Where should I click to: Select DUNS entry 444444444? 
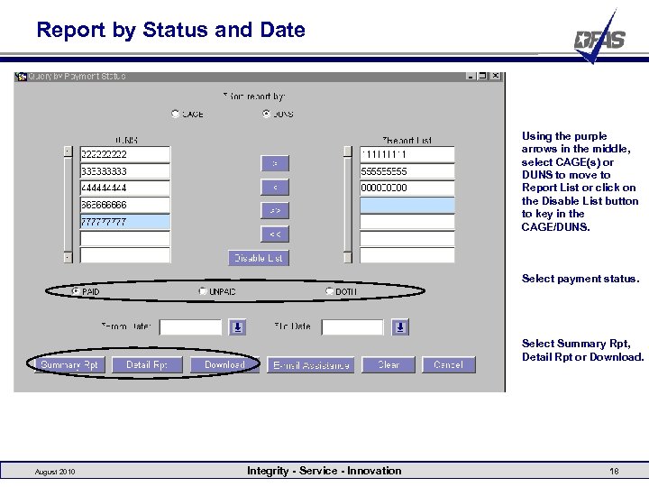click(124, 188)
